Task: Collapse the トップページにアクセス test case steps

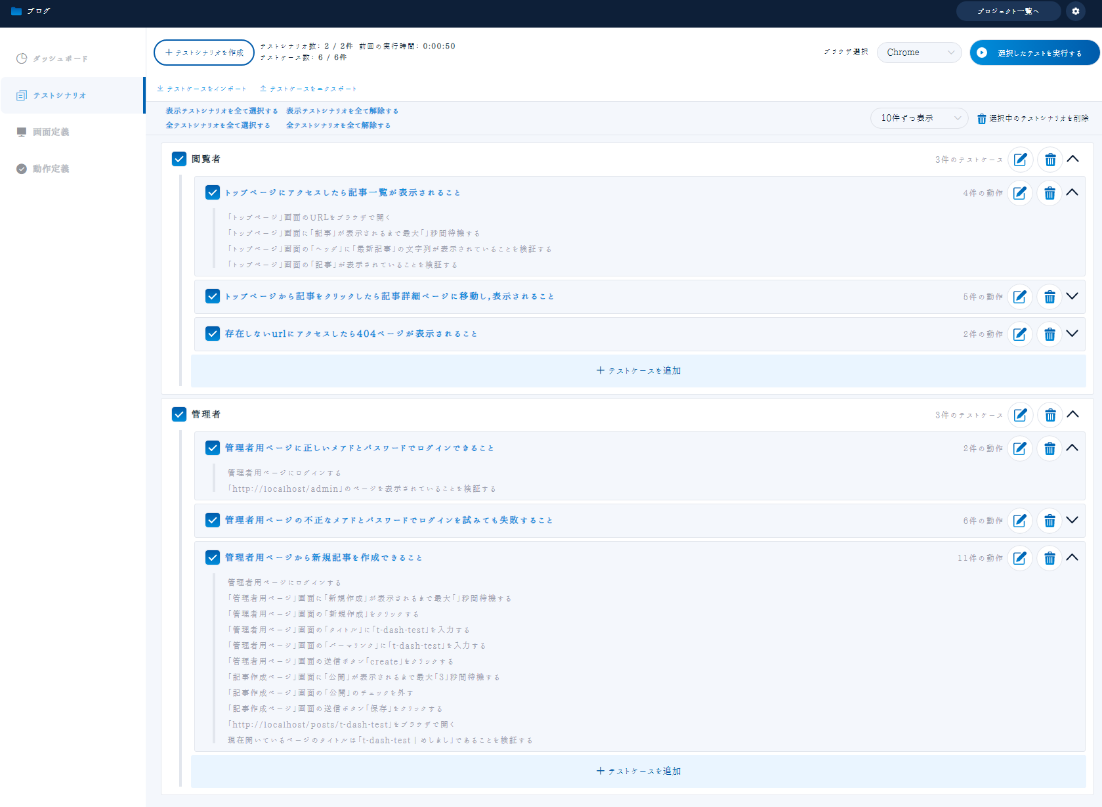Action: [1073, 192]
